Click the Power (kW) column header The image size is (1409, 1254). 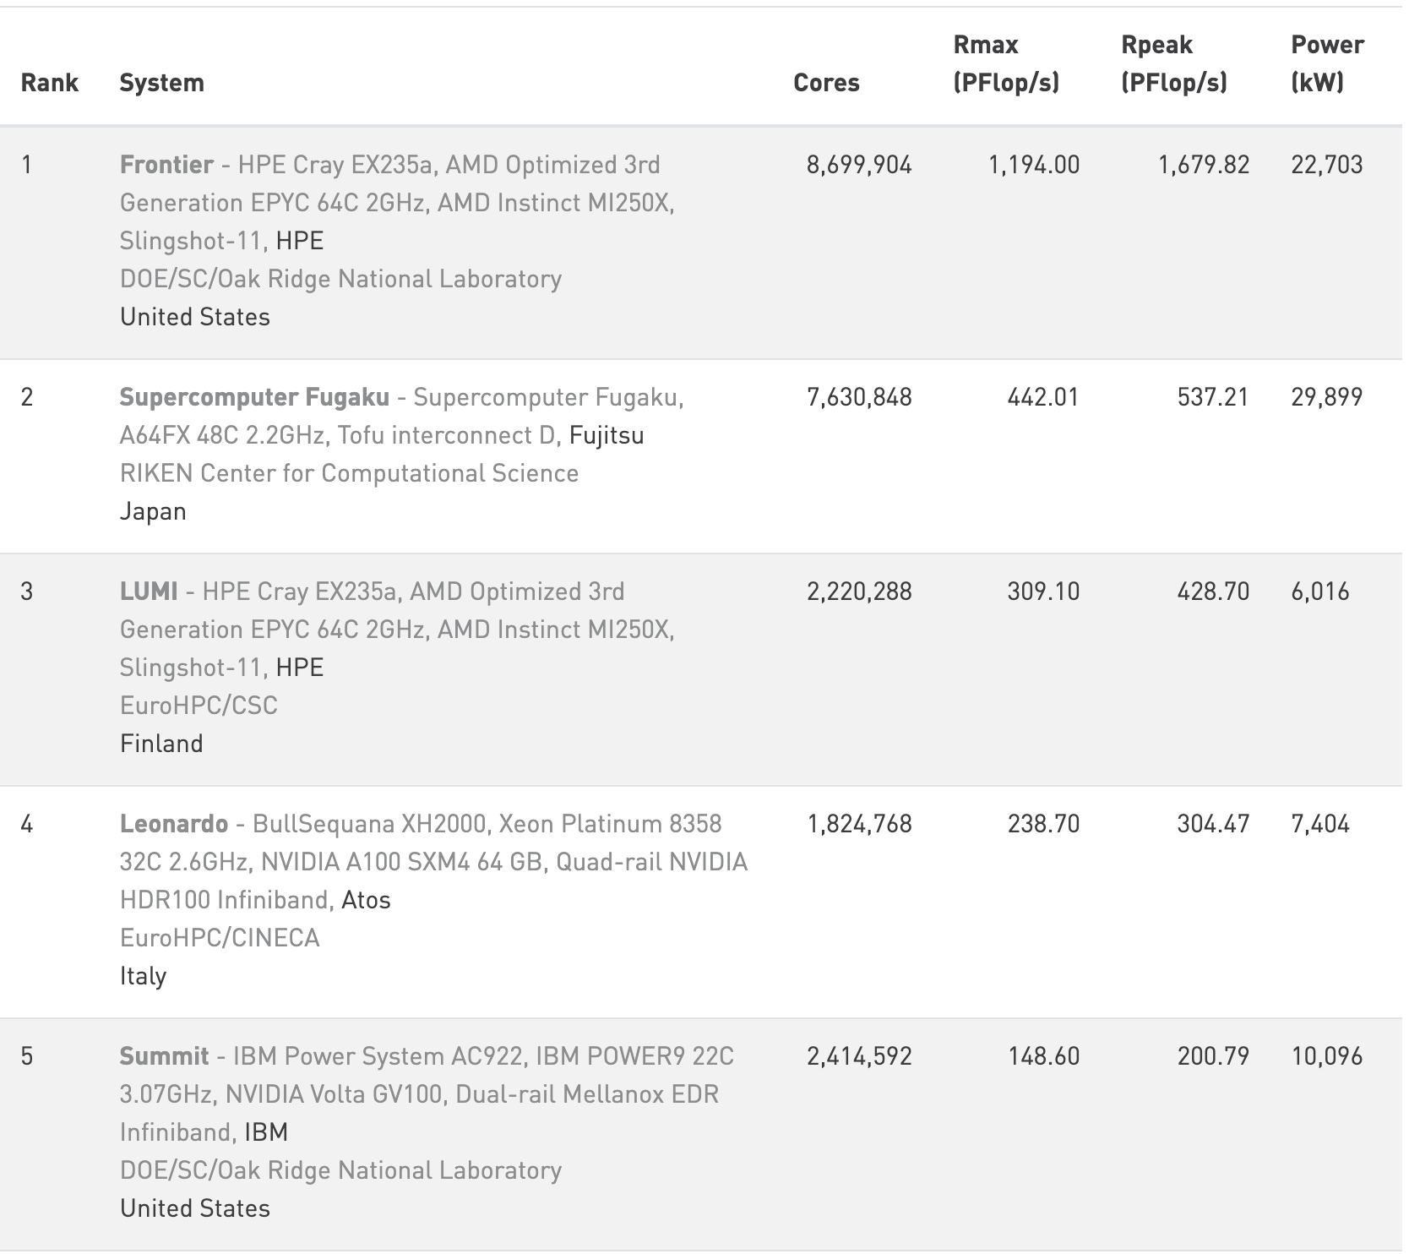pyautogui.click(x=1326, y=63)
